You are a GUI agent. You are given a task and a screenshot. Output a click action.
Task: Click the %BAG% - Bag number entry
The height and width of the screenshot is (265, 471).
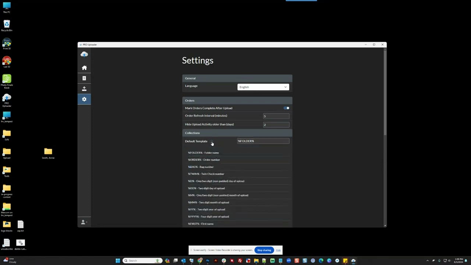[201, 167]
